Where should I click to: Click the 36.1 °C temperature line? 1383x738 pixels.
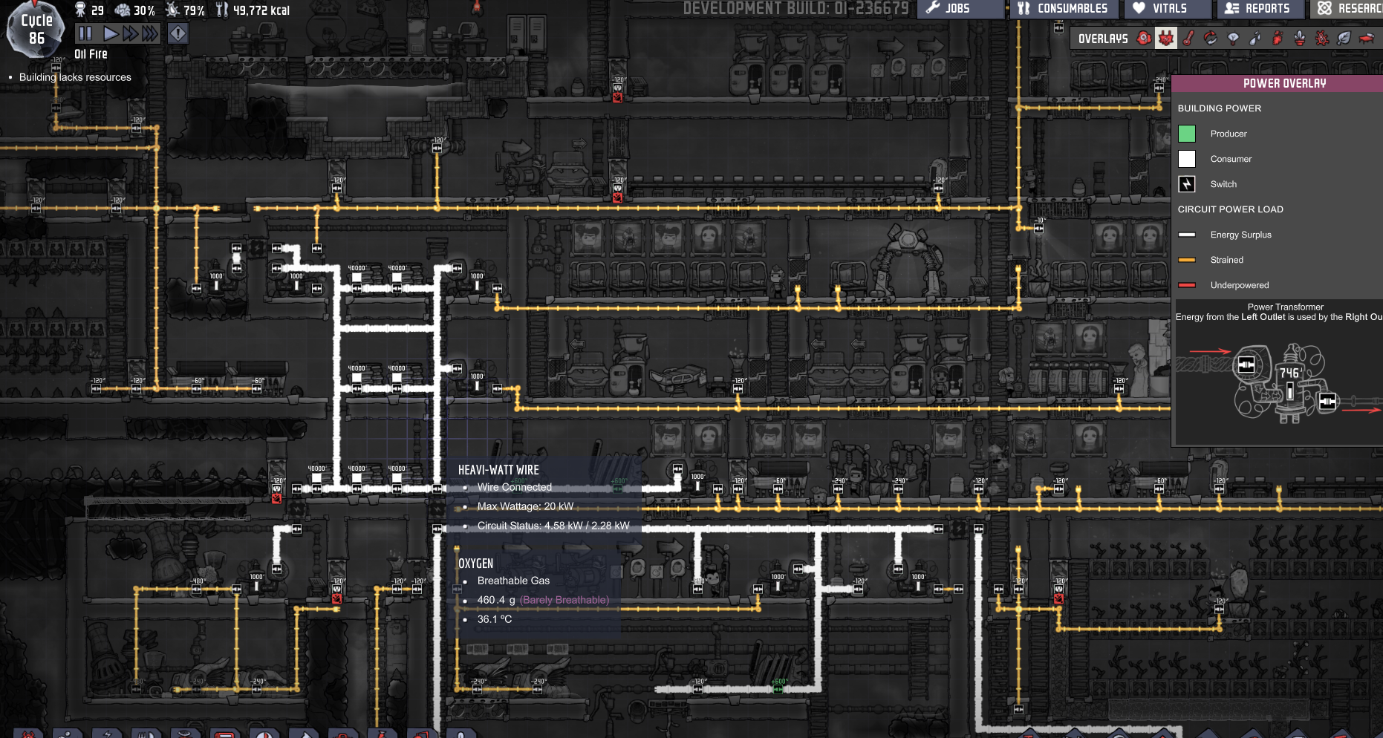point(495,619)
